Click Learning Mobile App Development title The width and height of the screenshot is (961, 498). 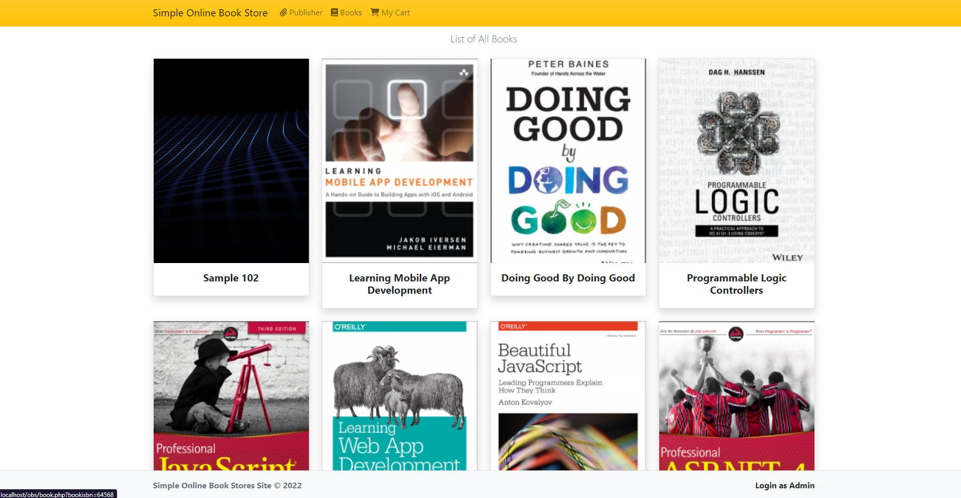coord(400,284)
